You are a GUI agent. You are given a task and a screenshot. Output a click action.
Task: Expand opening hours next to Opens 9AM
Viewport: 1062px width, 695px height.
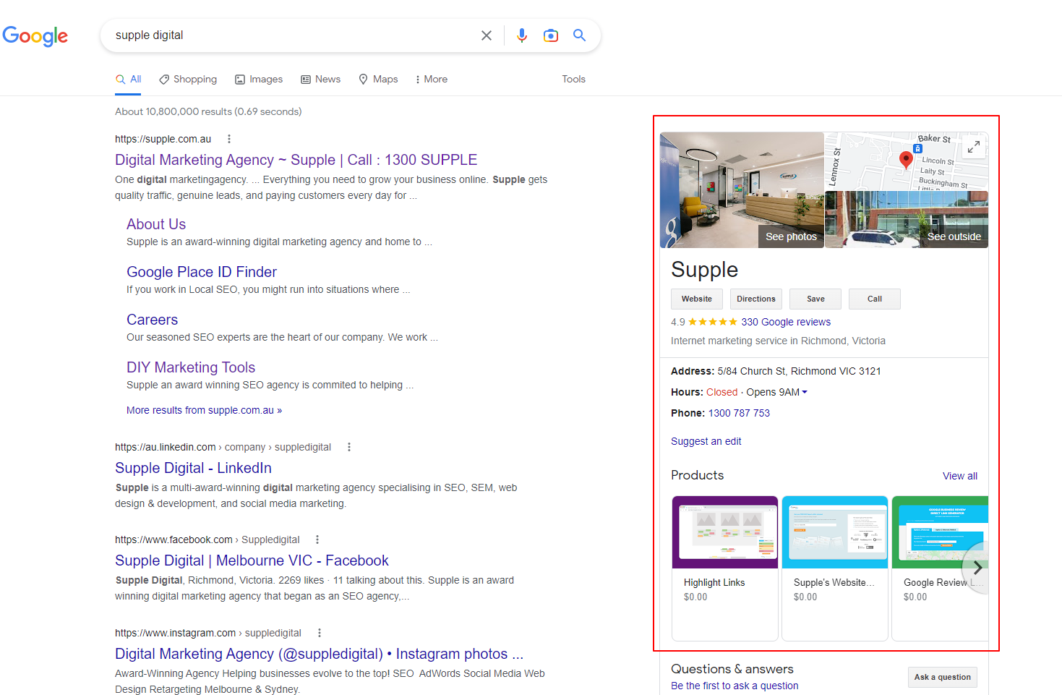[805, 392]
